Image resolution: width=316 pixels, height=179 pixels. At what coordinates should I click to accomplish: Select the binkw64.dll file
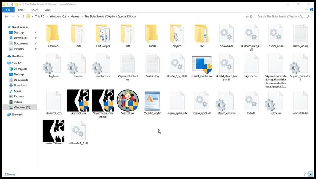tap(227, 36)
